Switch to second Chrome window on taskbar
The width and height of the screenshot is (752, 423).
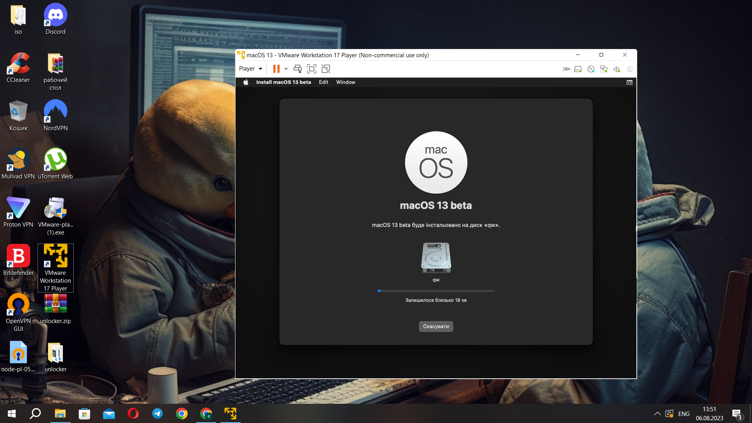pos(206,414)
